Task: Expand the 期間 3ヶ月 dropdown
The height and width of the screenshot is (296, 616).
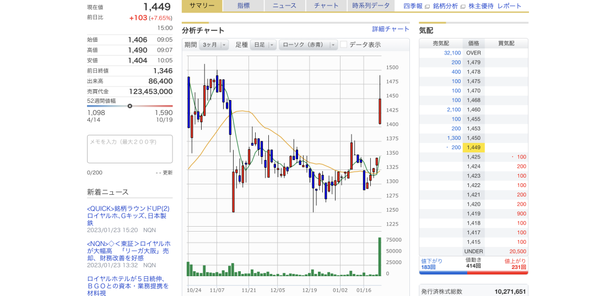Action: (x=214, y=45)
